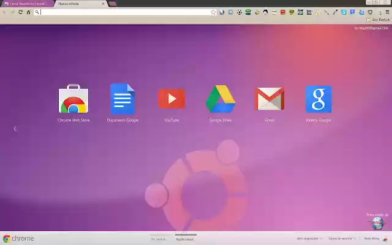Image resolution: width=392 pixels, height=245 pixels.
Task: Switch to the Più visitati section
Action: click(x=159, y=239)
